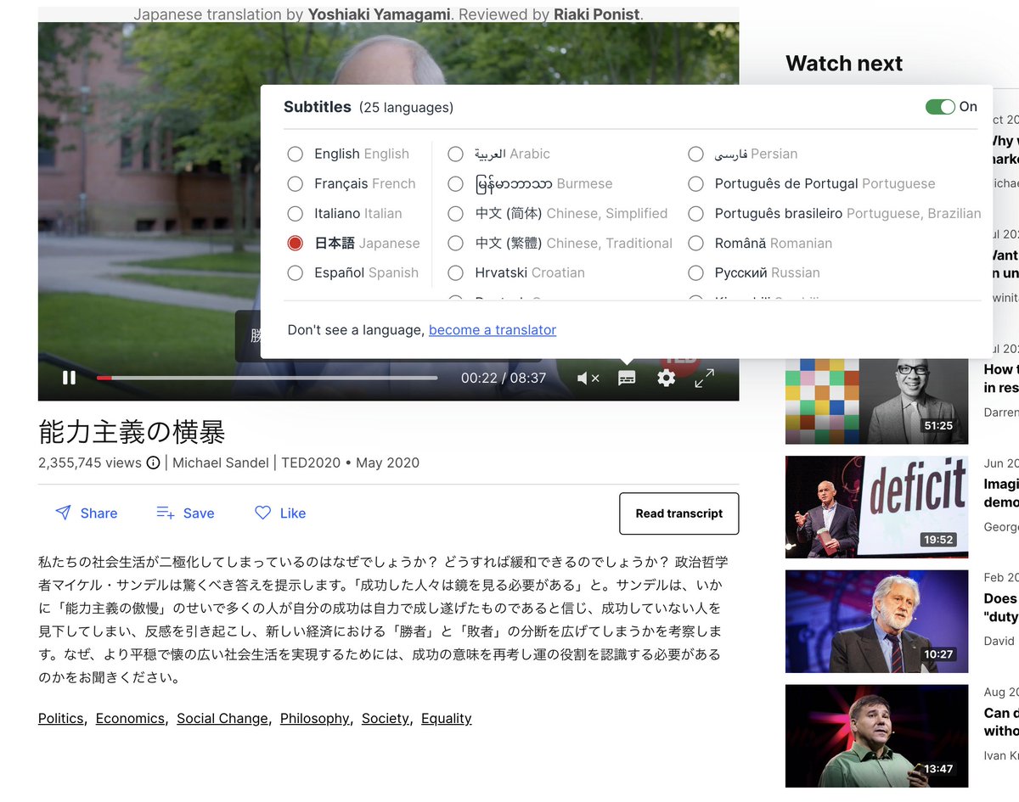This screenshot has height=802, width=1019.
Task: Click the Save label
Action: pos(199,513)
